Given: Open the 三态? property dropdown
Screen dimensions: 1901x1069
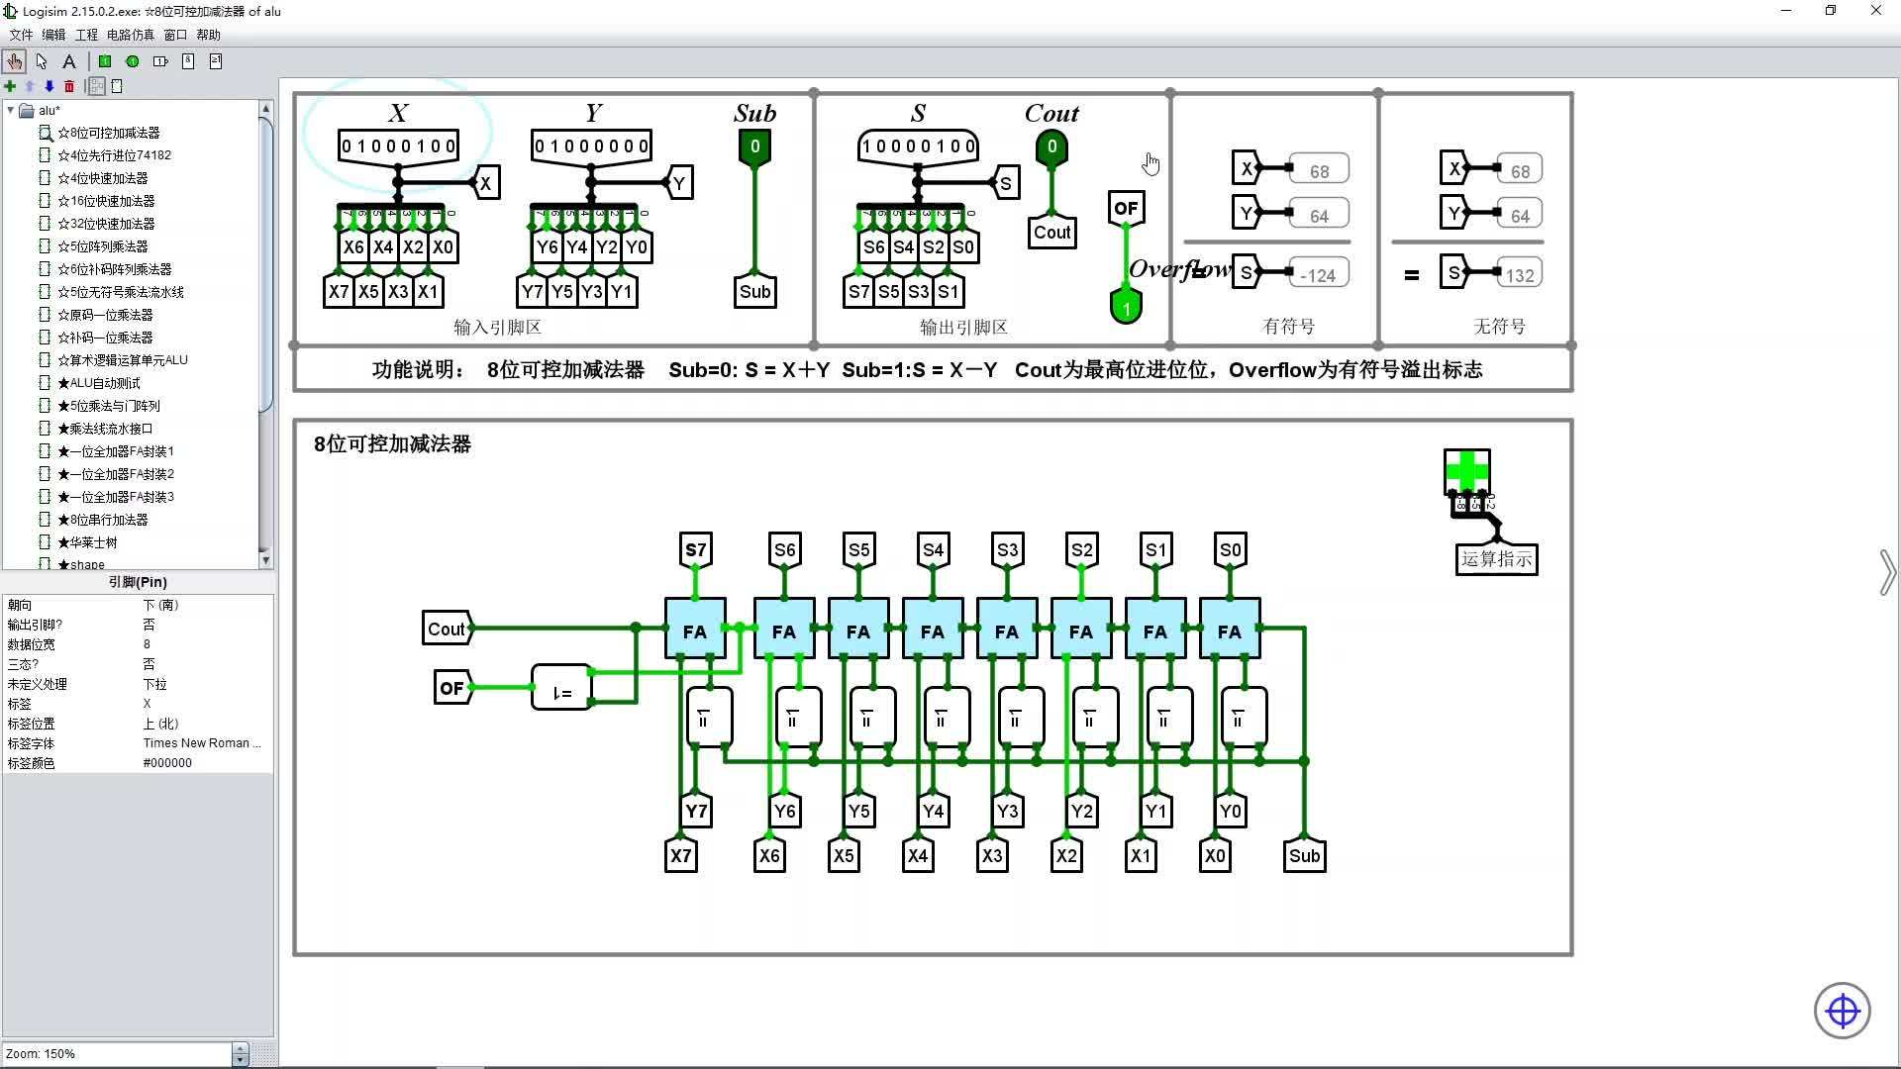Looking at the screenshot, I should [x=206, y=664].
